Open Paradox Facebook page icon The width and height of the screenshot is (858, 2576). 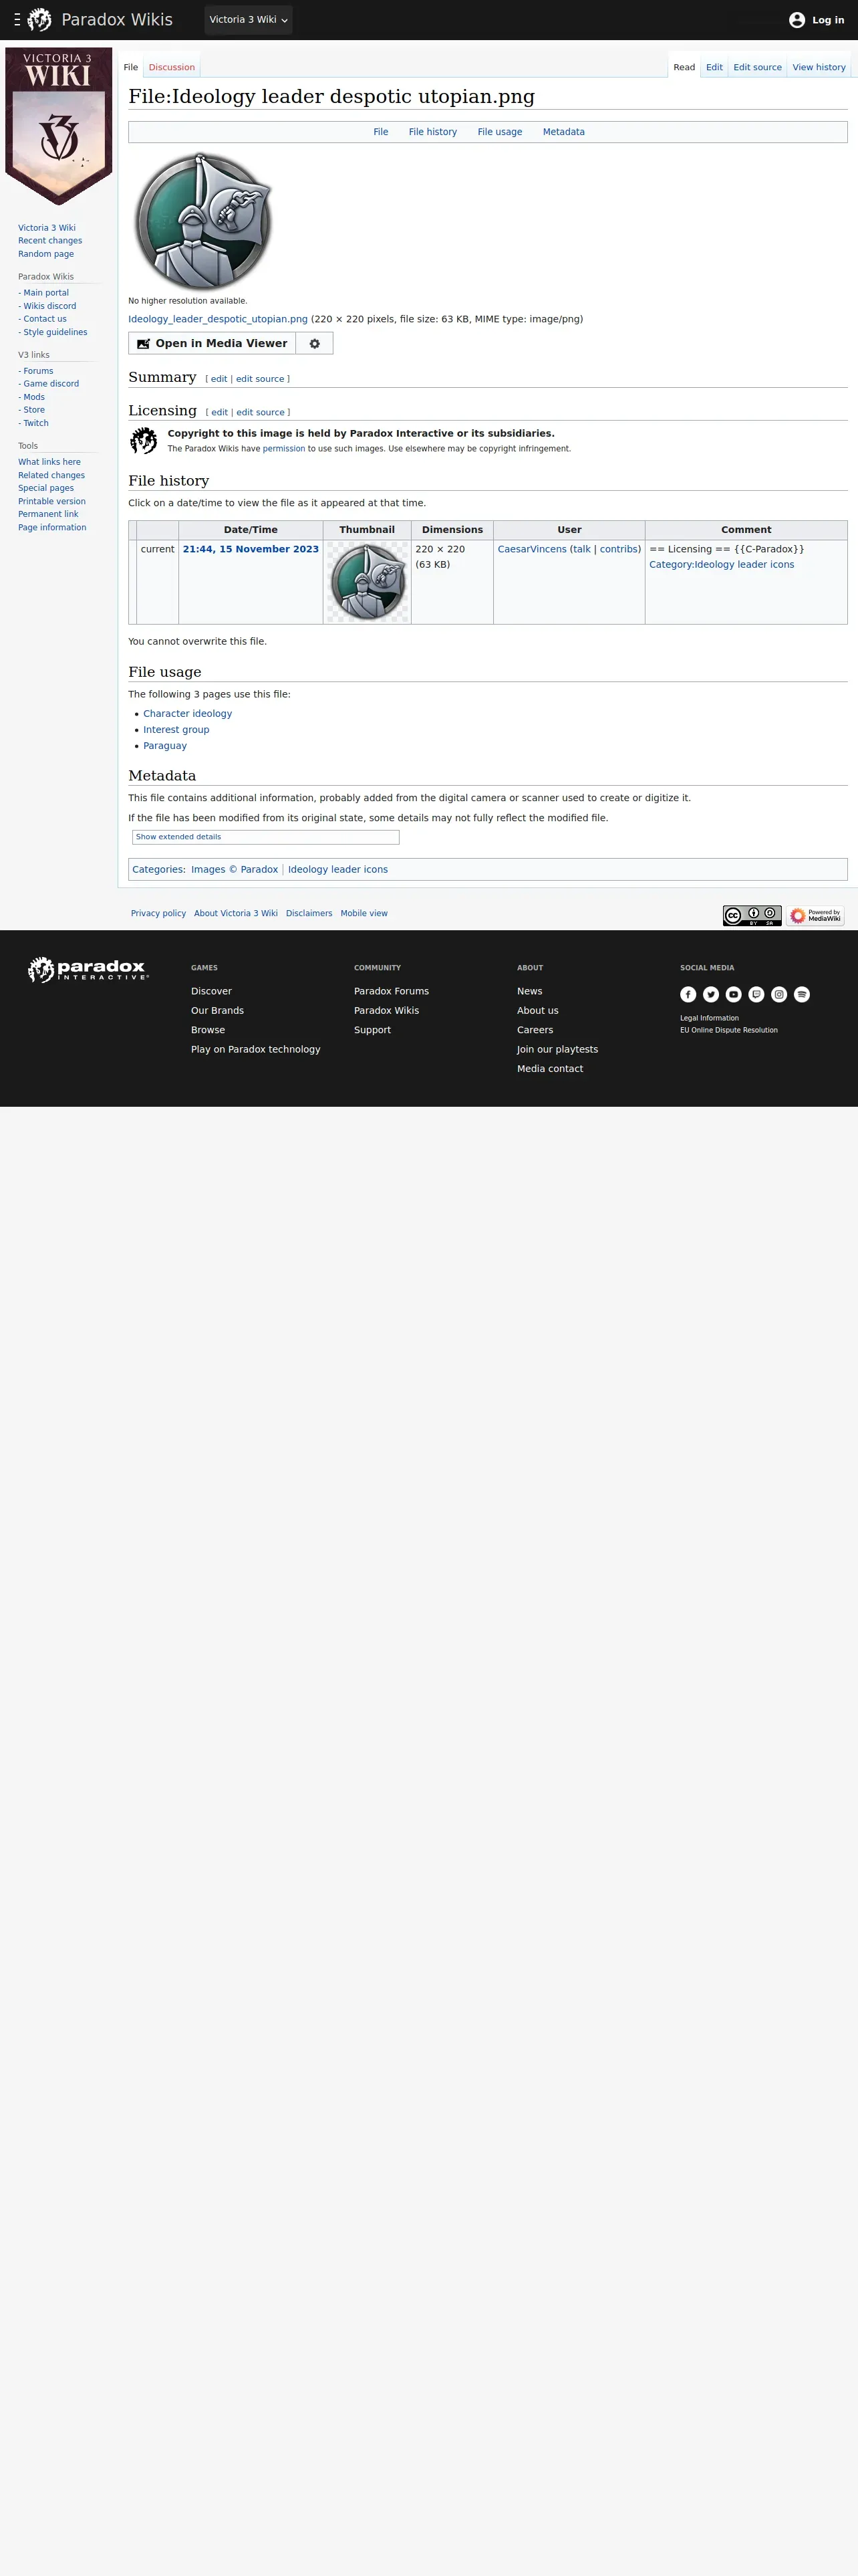point(688,994)
